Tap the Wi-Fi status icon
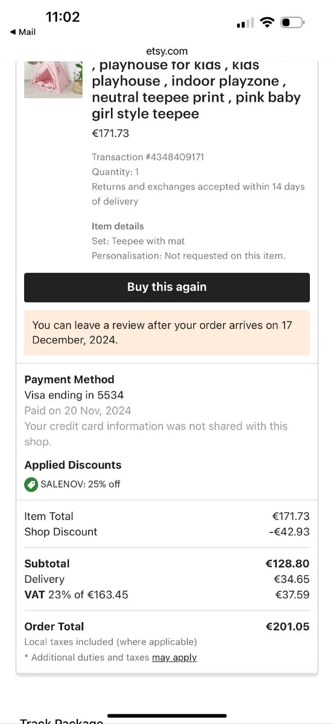Viewport: 334px width, 724px height. [266, 22]
